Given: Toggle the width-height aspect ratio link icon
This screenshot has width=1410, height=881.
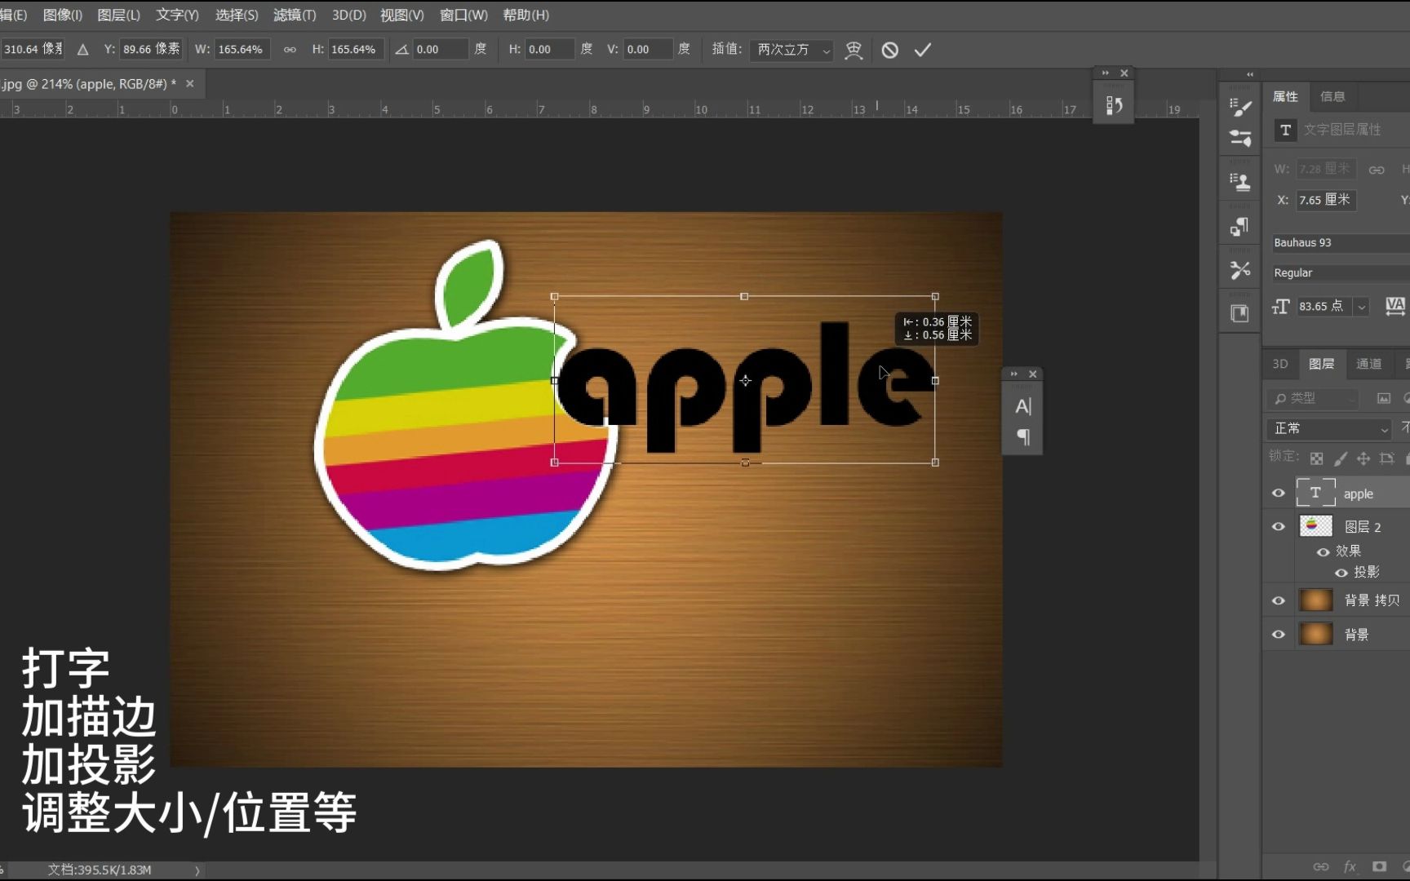Looking at the screenshot, I should point(290,50).
